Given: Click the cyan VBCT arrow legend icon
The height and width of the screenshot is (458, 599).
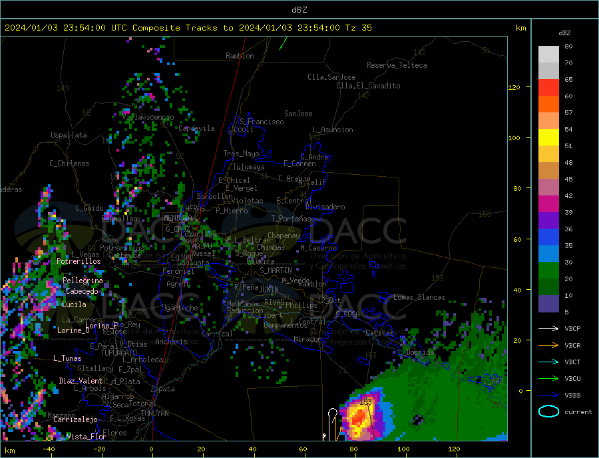Looking at the screenshot, I should (548, 362).
